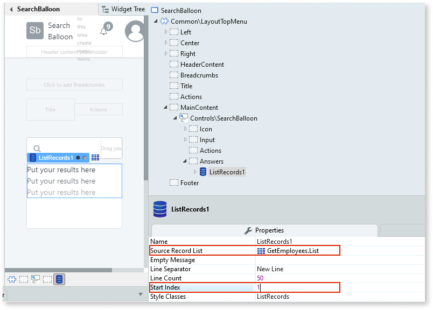Collapse the Common\LayoutTopMenu tree node
Image resolution: width=433 pixels, height=310 pixels.
pyautogui.click(x=156, y=21)
